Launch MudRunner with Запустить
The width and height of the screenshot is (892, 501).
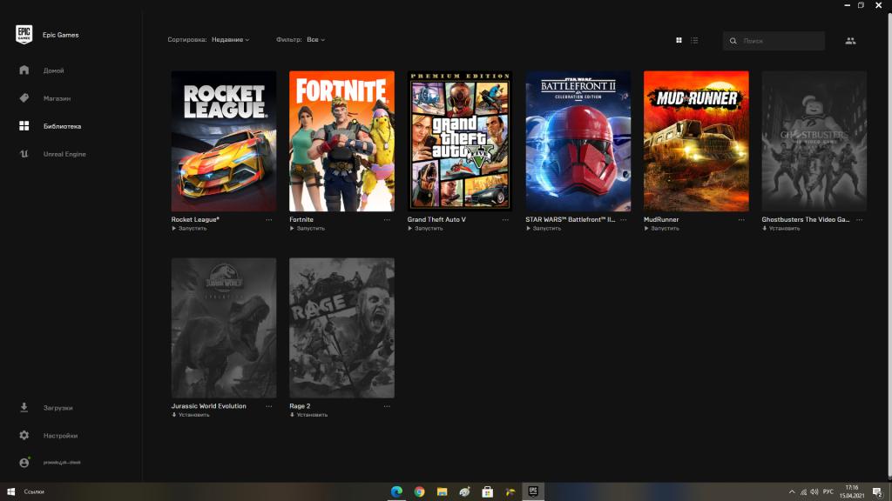(x=662, y=229)
